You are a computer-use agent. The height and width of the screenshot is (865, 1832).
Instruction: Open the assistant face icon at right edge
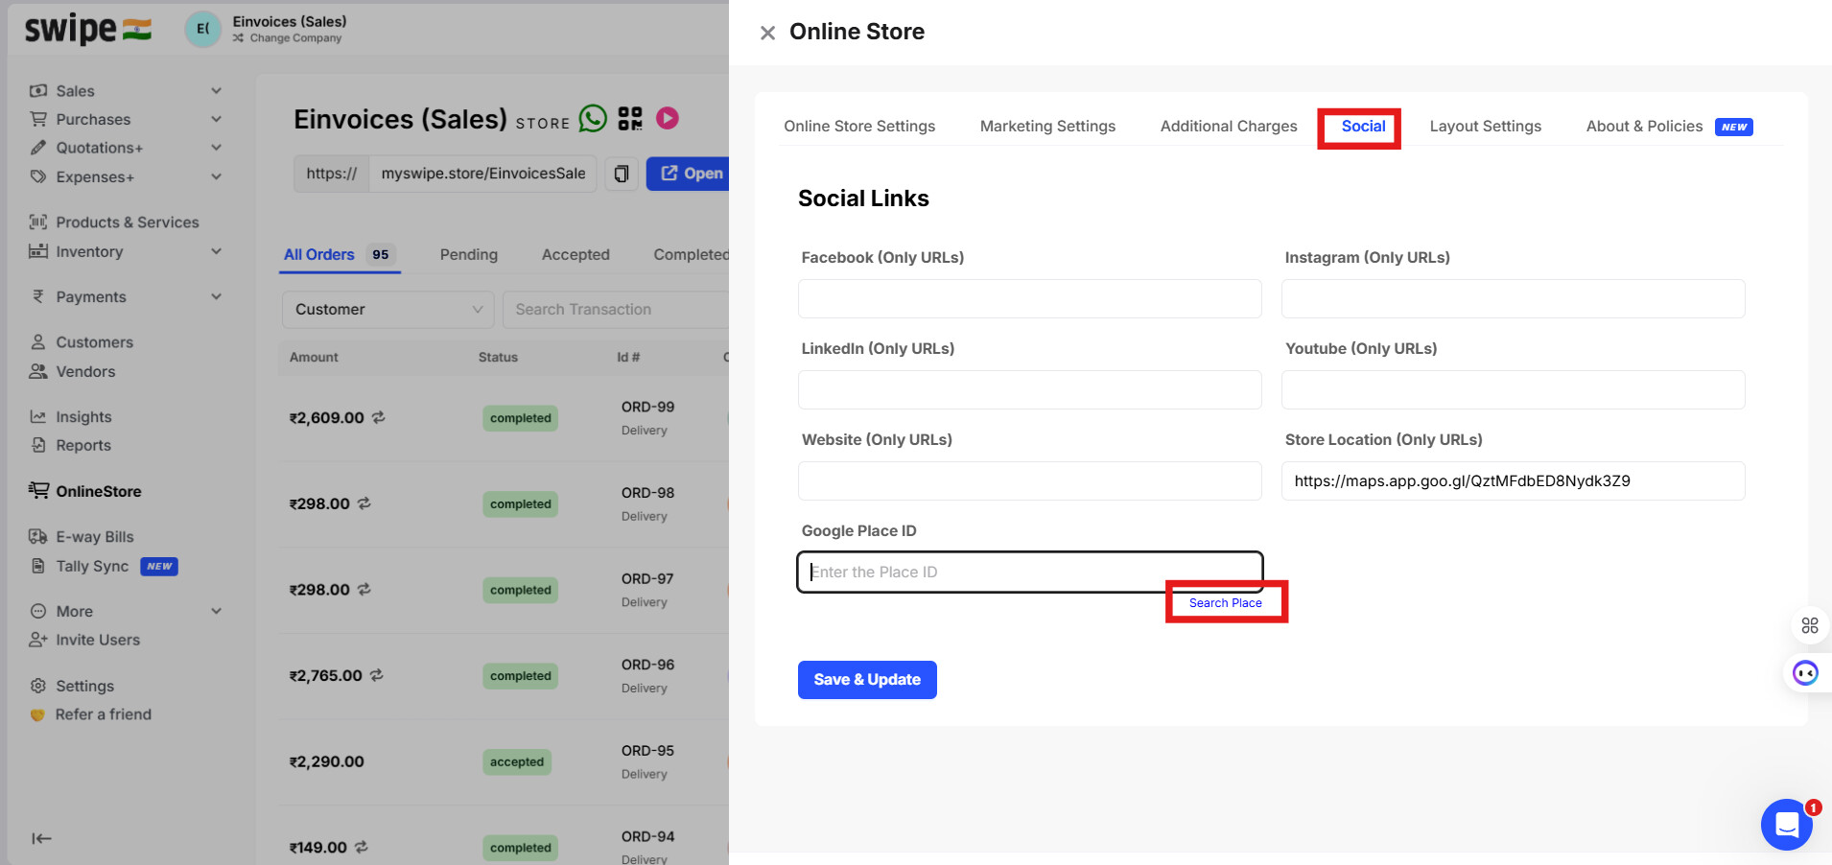point(1806,673)
